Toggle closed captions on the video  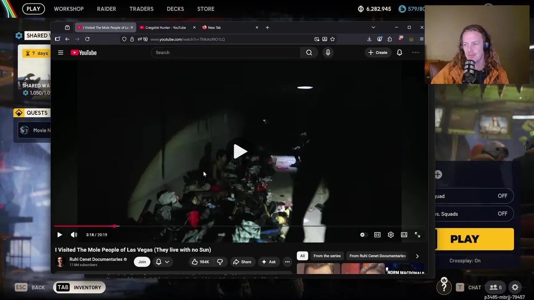(x=377, y=235)
